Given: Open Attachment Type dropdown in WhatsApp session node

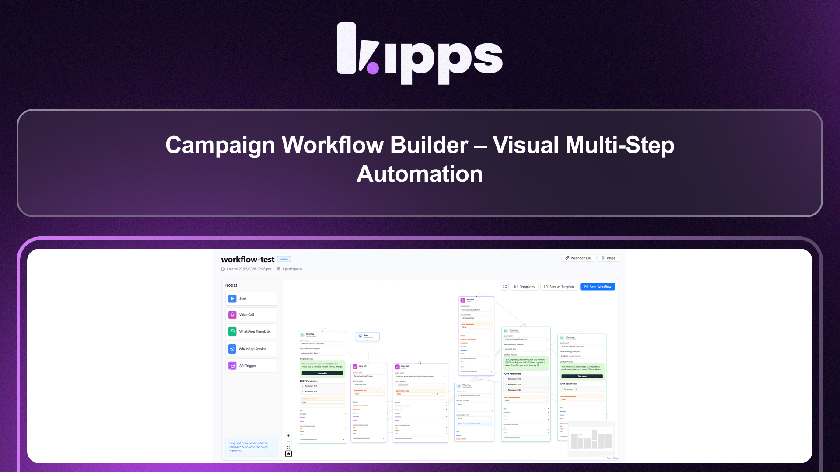Looking at the screenshot, I should coord(475,418).
